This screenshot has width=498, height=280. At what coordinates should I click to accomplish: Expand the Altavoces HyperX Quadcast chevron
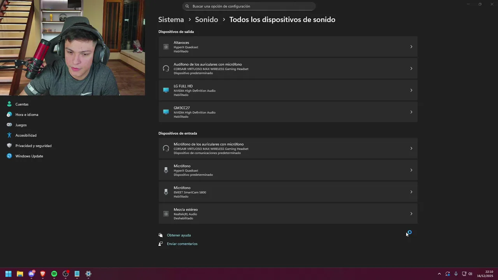coord(411,47)
